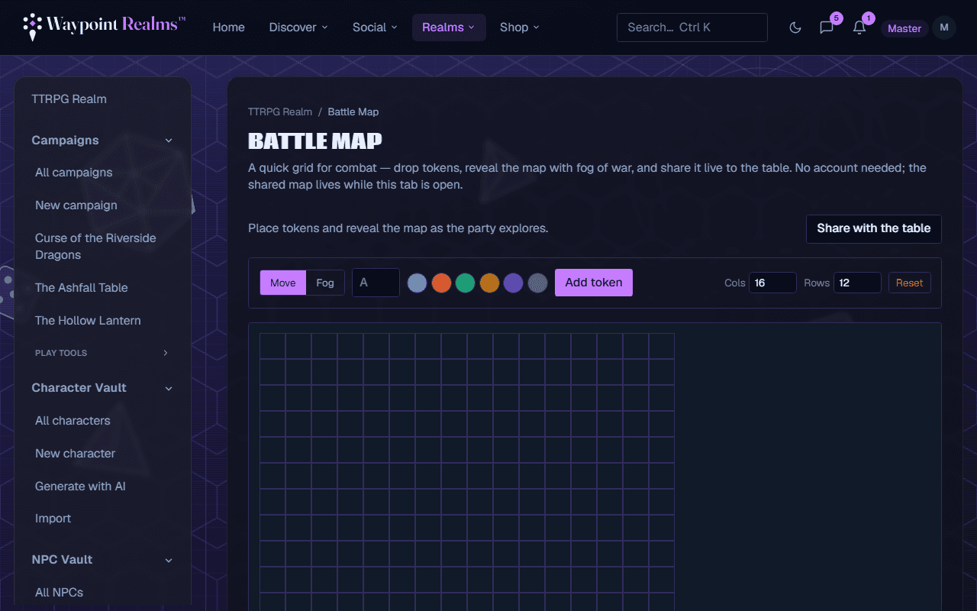Screen dimensions: 977x611
Task: Select the purple token color
Action: pos(514,283)
